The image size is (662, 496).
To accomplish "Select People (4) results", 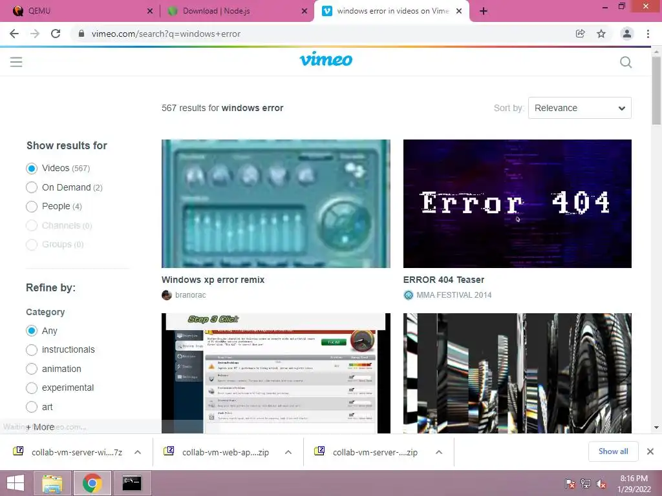I will click(32, 206).
